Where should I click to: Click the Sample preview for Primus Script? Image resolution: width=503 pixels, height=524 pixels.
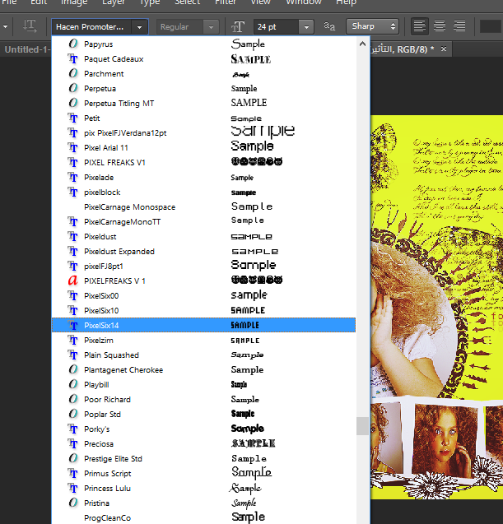click(x=251, y=473)
